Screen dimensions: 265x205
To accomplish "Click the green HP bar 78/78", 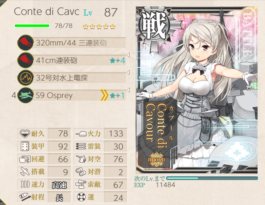I will [x=32, y=26].
